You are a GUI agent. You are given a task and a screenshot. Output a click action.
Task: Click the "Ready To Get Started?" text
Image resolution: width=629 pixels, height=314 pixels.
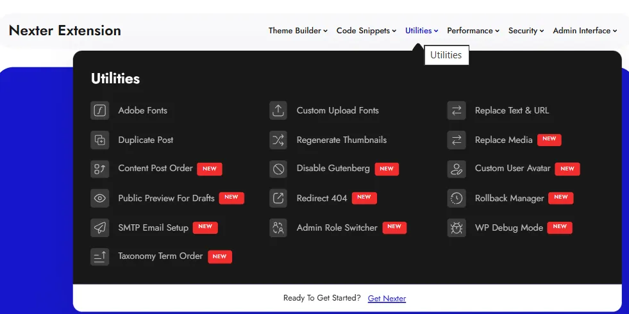322,298
